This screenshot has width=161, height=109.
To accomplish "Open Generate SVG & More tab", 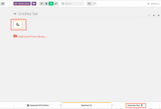I will 38,105.
